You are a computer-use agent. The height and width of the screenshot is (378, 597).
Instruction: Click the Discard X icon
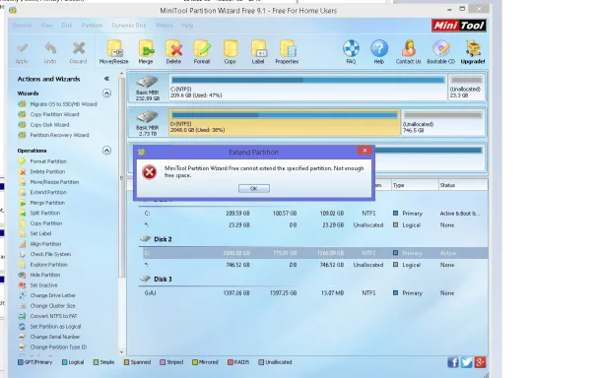click(79, 48)
